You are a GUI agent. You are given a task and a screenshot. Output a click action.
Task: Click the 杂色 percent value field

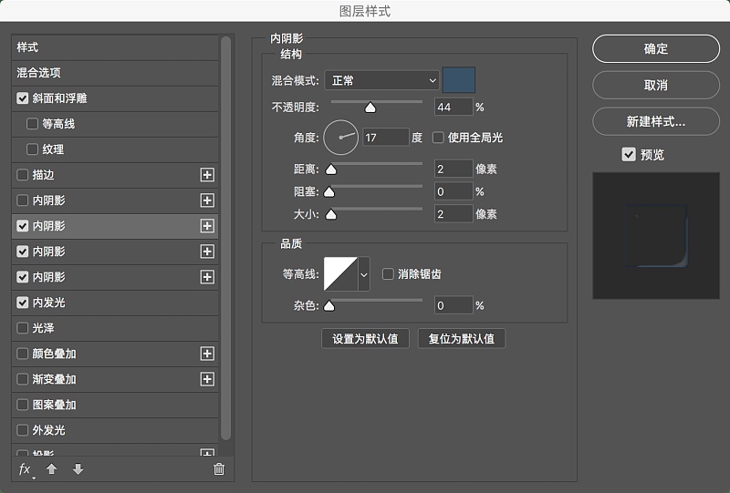(x=454, y=305)
